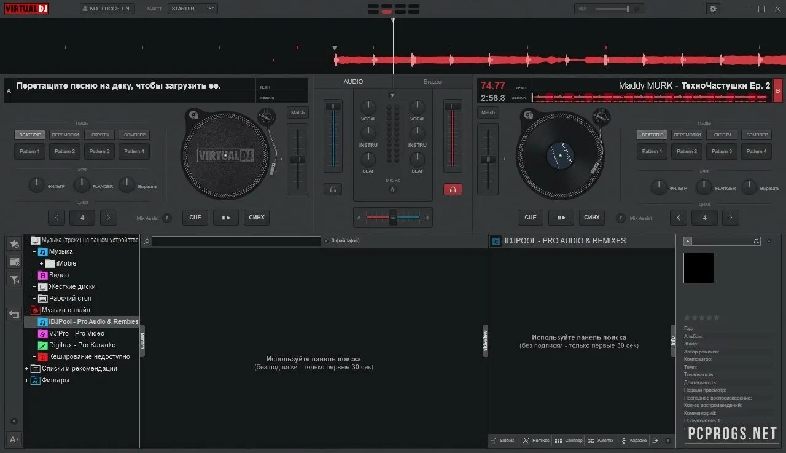This screenshot has height=453, width=786.
Task: Switch to the AUDIO mixer tab
Action: click(x=353, y=81)
